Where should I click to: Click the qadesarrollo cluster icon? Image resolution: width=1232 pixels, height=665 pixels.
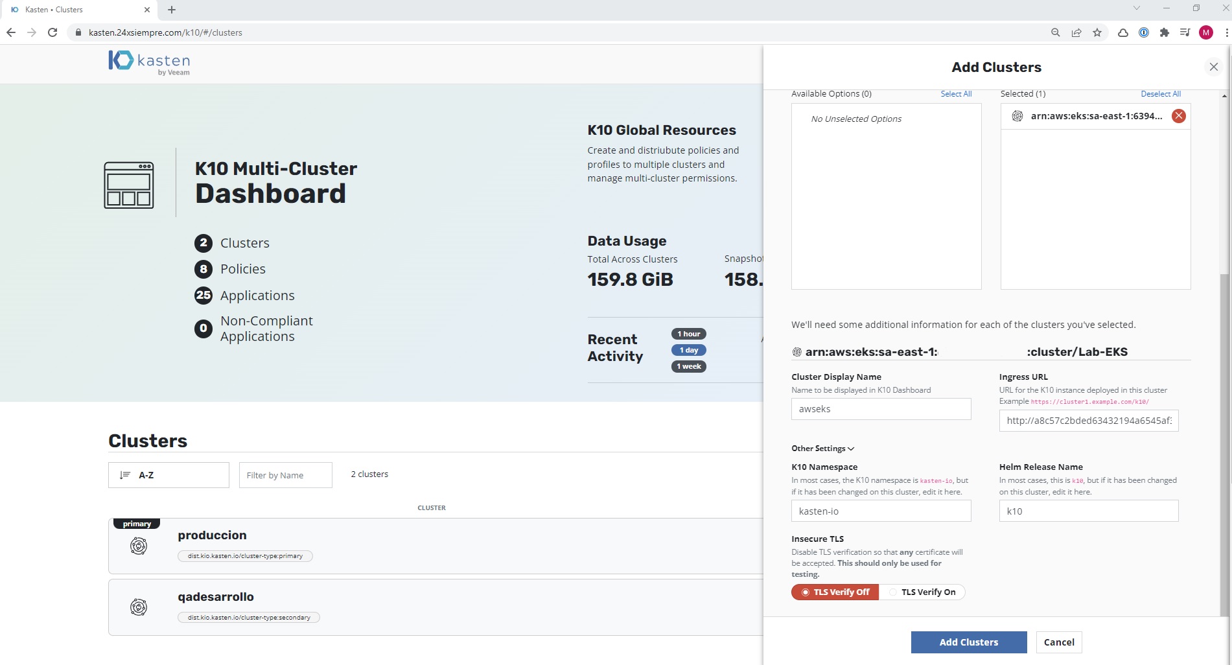click(139, 607)
